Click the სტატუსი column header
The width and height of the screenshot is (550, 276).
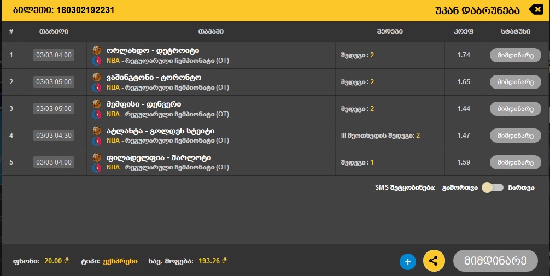[x=515, y=32]
